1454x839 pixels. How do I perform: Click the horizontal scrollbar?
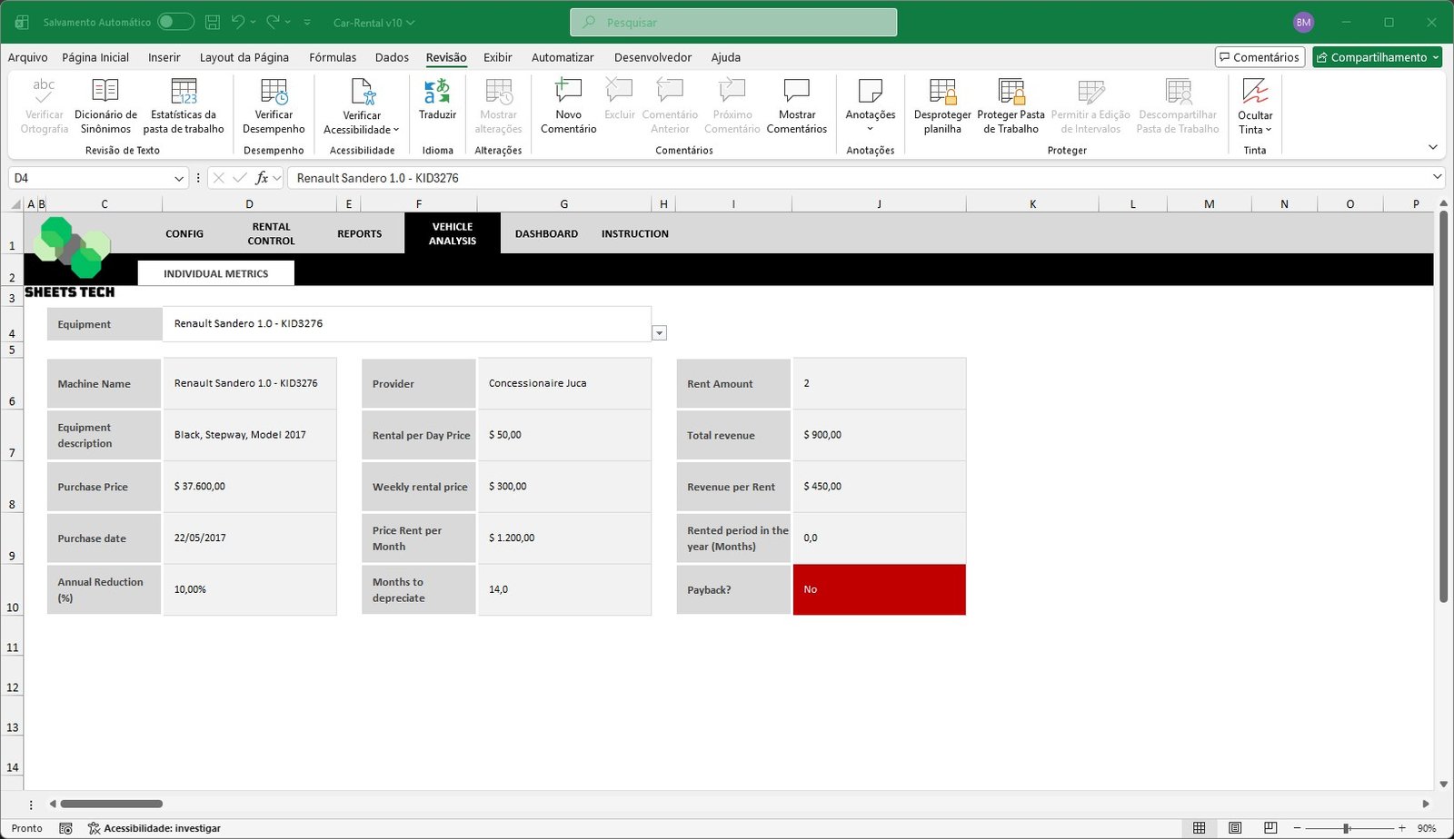click(111, 804)
